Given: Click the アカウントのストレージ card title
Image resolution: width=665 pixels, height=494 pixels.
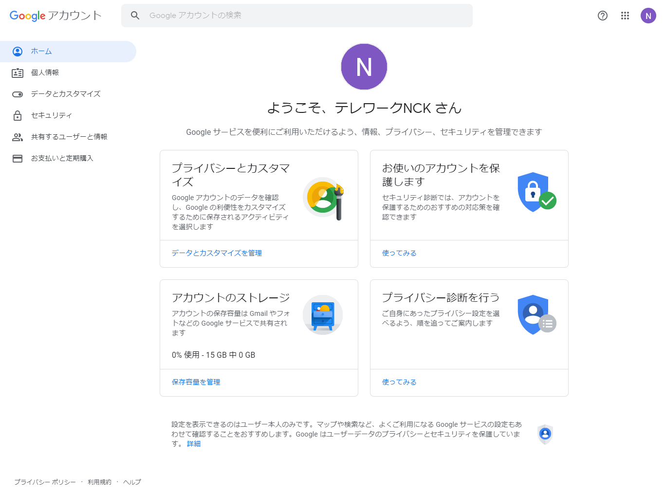Looking at the screenshot, I should click(231, 297).
